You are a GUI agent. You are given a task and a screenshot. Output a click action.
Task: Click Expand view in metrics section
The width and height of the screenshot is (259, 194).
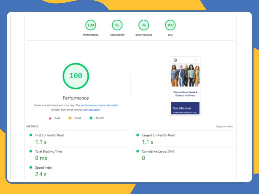pyautogui.click(x=225, y=126)
